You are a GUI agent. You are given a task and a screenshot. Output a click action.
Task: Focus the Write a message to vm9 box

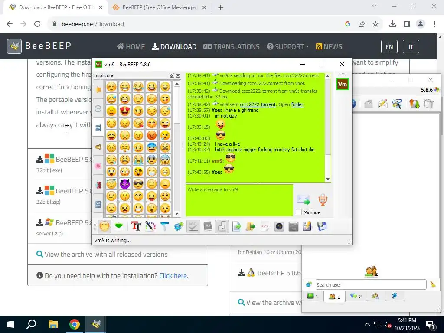(x=239, y=200)
